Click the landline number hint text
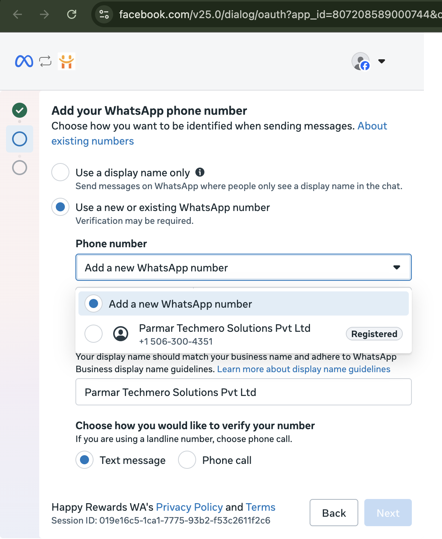The height and width of the screenshot is (539, 442). [x=184, y=439]
